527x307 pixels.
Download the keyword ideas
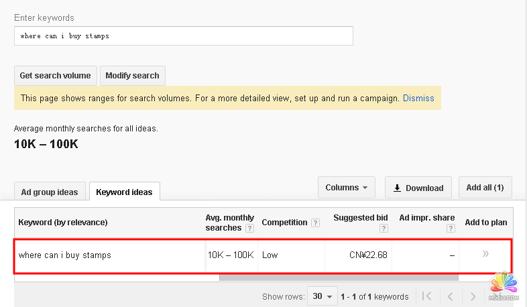point(418,188)
